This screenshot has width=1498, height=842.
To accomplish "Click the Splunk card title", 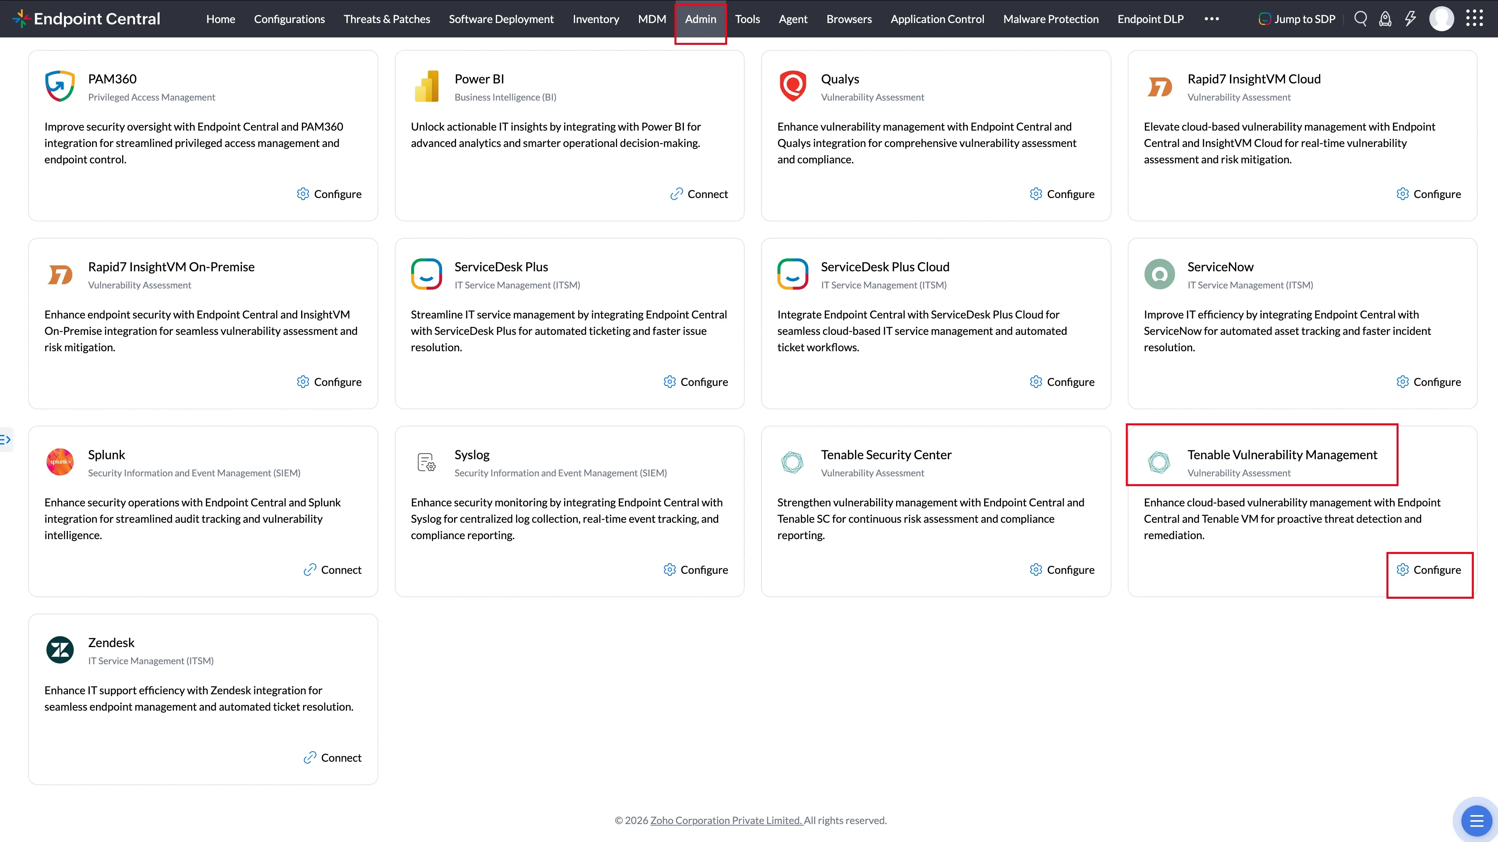I will click(x=106, y=455).
